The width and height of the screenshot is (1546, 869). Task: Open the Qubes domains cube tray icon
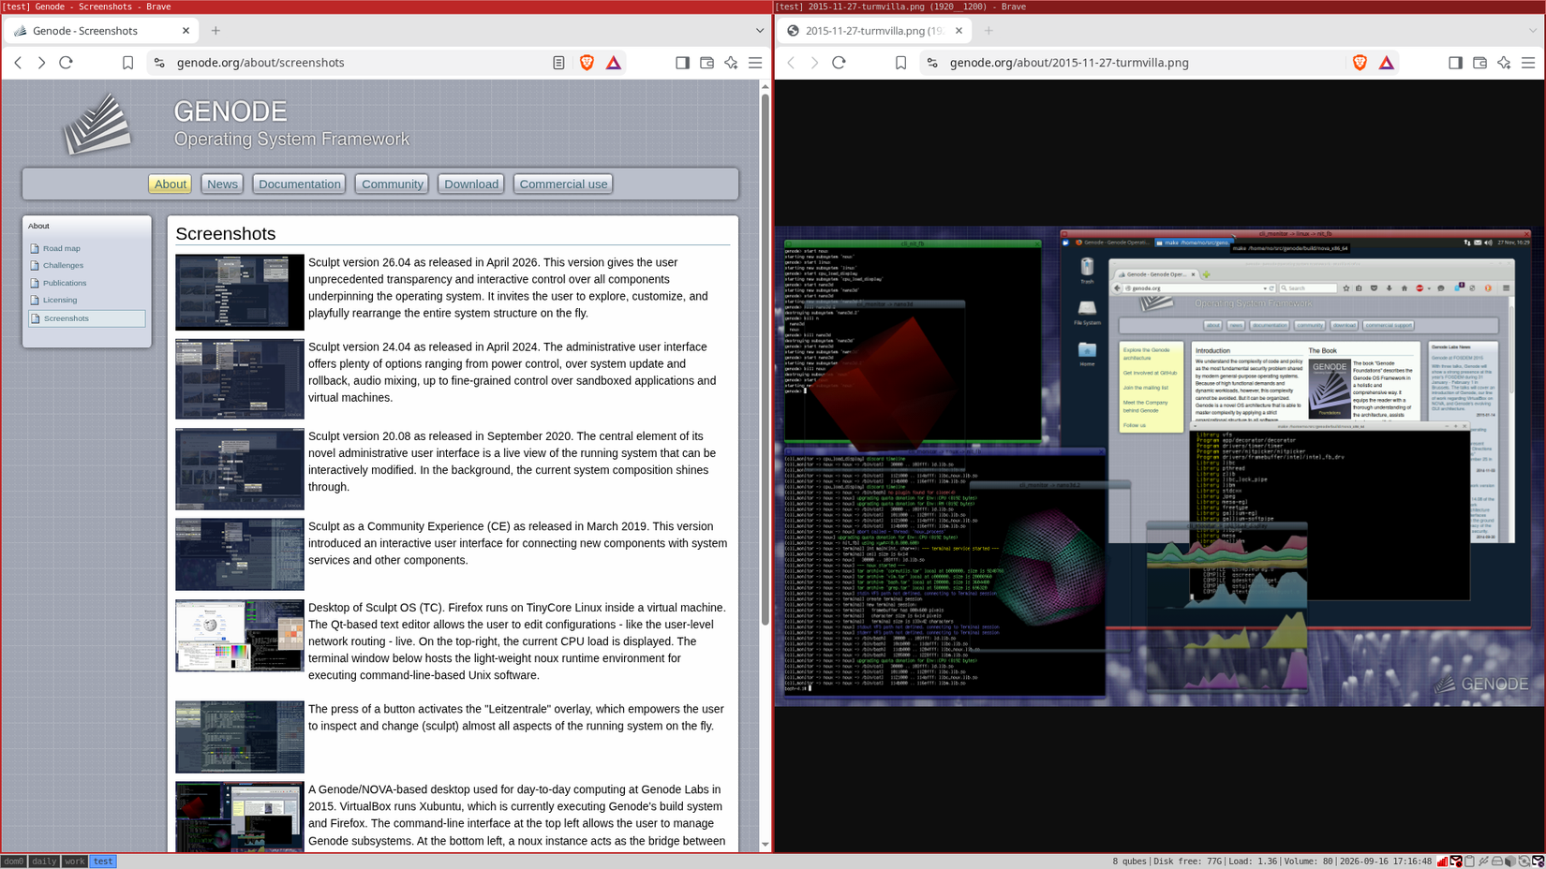(1510, 862)
